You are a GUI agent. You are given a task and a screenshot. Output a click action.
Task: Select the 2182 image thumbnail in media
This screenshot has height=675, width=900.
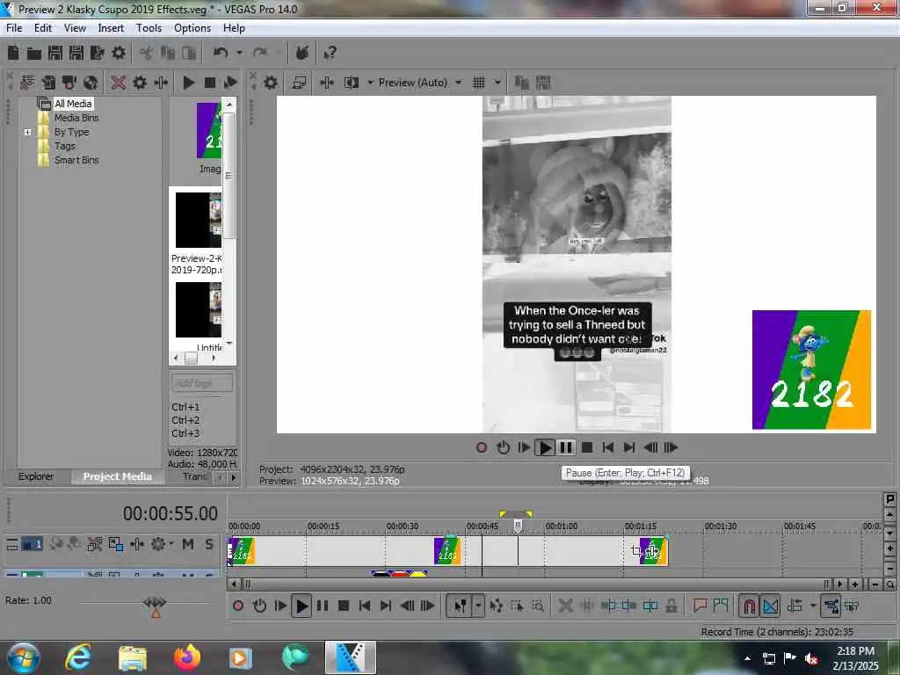[209, 131]
